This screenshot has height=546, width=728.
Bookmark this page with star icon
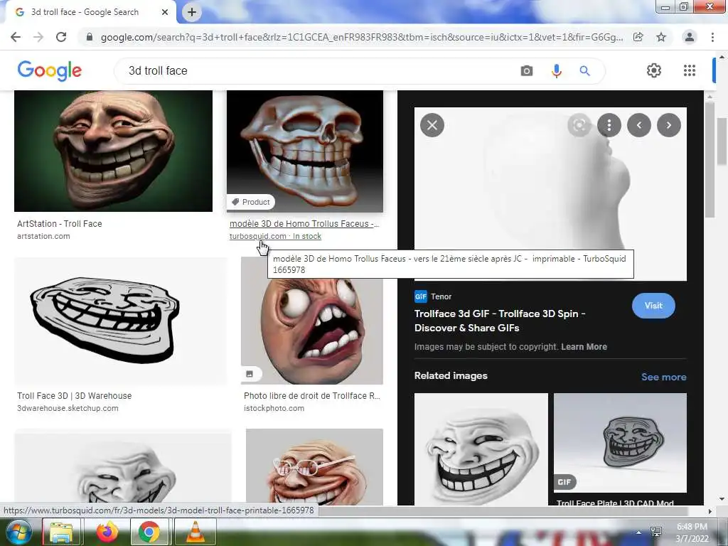(661, 37)
